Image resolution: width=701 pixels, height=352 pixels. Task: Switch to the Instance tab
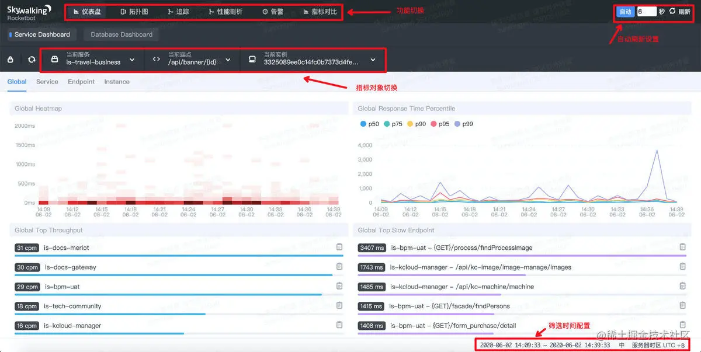click(117, 82)
